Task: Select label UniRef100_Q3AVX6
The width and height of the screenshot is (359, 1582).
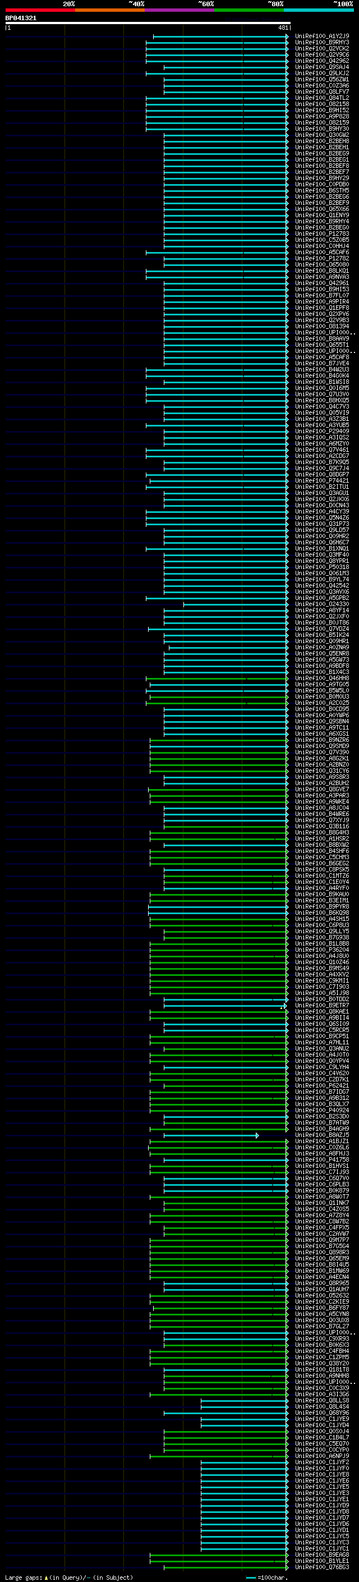Action: (x=322, y=591)
